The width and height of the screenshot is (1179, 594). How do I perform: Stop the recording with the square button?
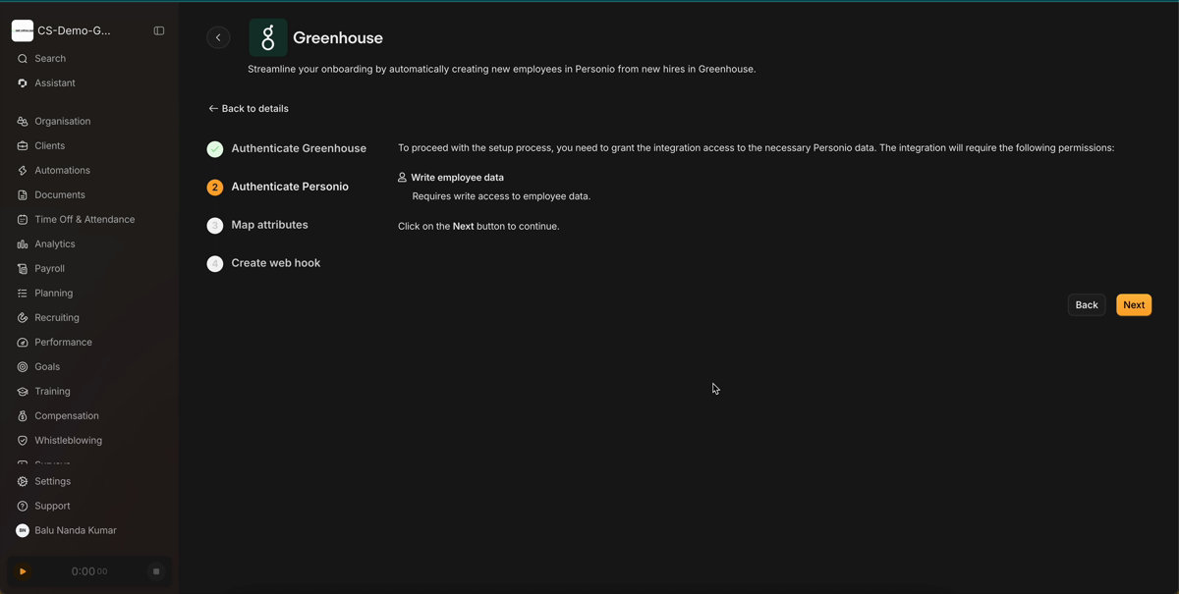(x=156, y=571)
